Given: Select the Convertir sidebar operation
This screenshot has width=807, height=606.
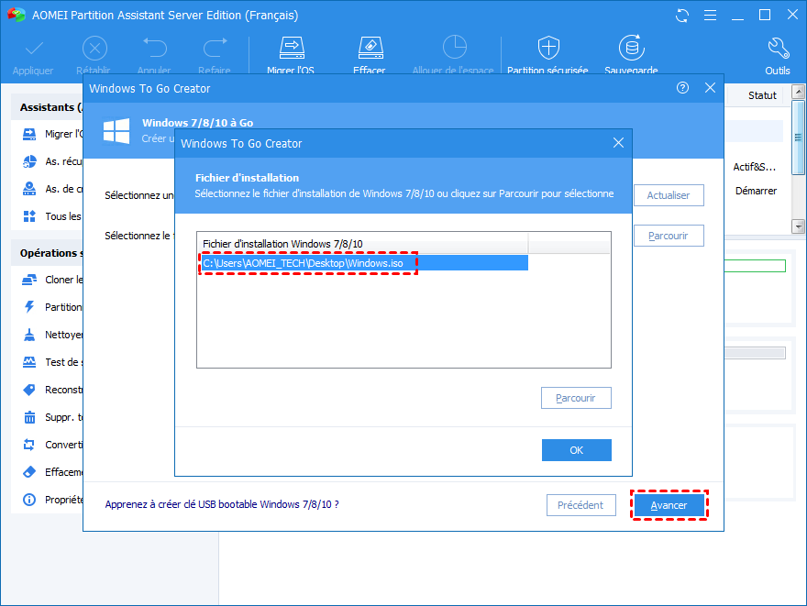Looking at the screenshot, I should click(x=52, y=445).
